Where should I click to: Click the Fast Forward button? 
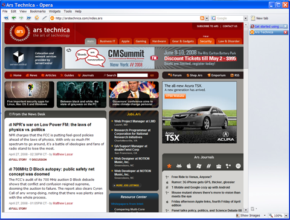tap(29, 18)
